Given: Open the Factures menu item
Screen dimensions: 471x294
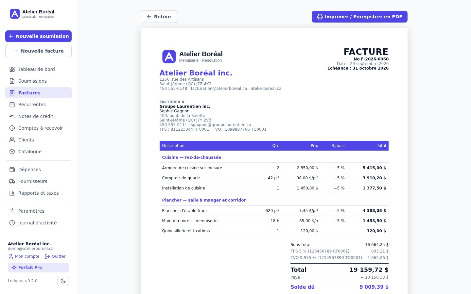Looking at the screenshot, I should 38,93.
